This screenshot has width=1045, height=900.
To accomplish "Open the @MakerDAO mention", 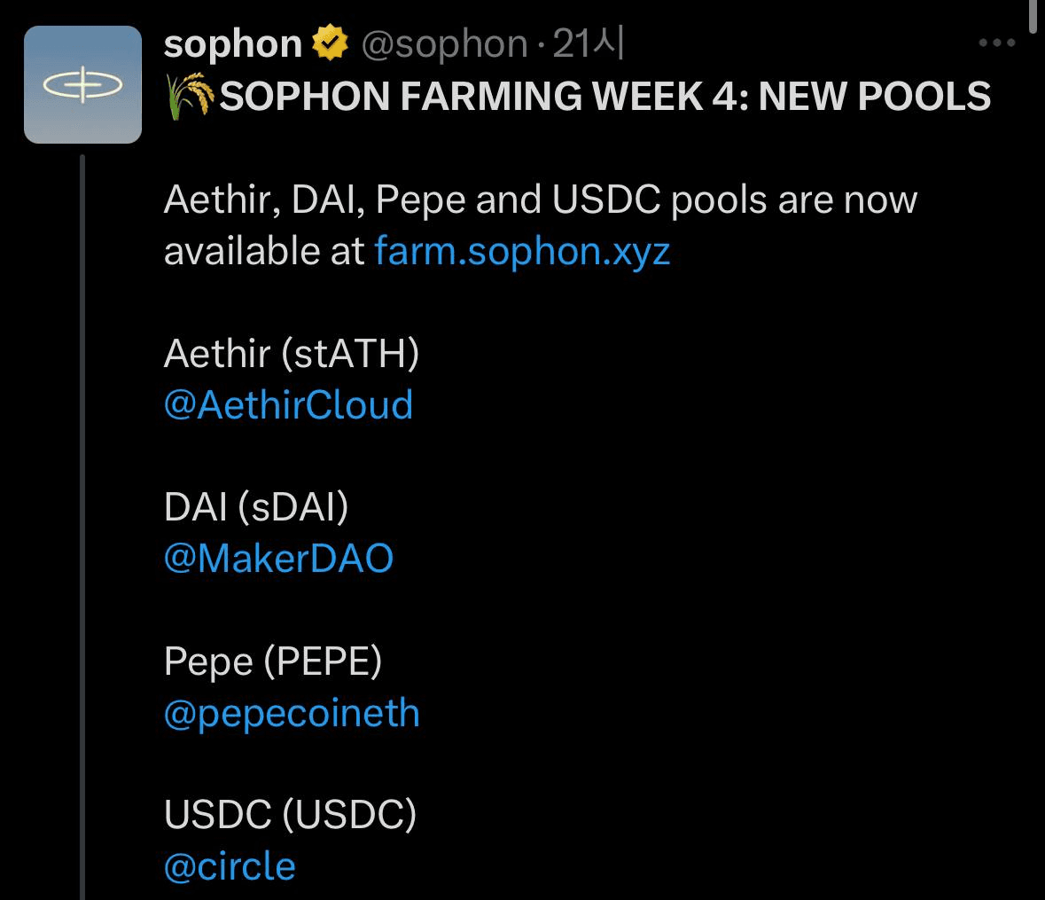I will [278, 559].
